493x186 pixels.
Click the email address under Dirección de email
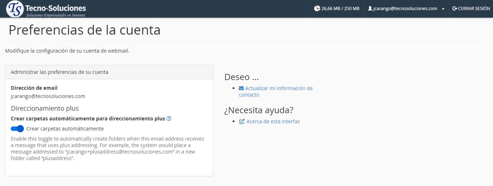(x=48, y=96)
